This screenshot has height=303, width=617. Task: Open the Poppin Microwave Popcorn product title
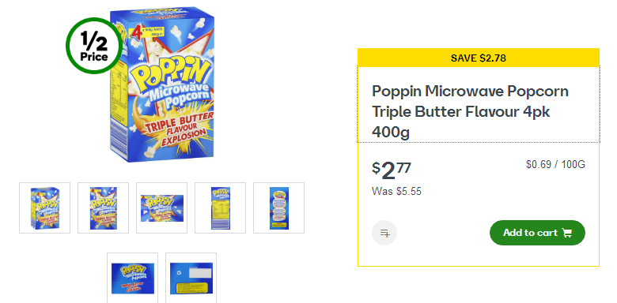pyautogui.click(x=470, y=112)
